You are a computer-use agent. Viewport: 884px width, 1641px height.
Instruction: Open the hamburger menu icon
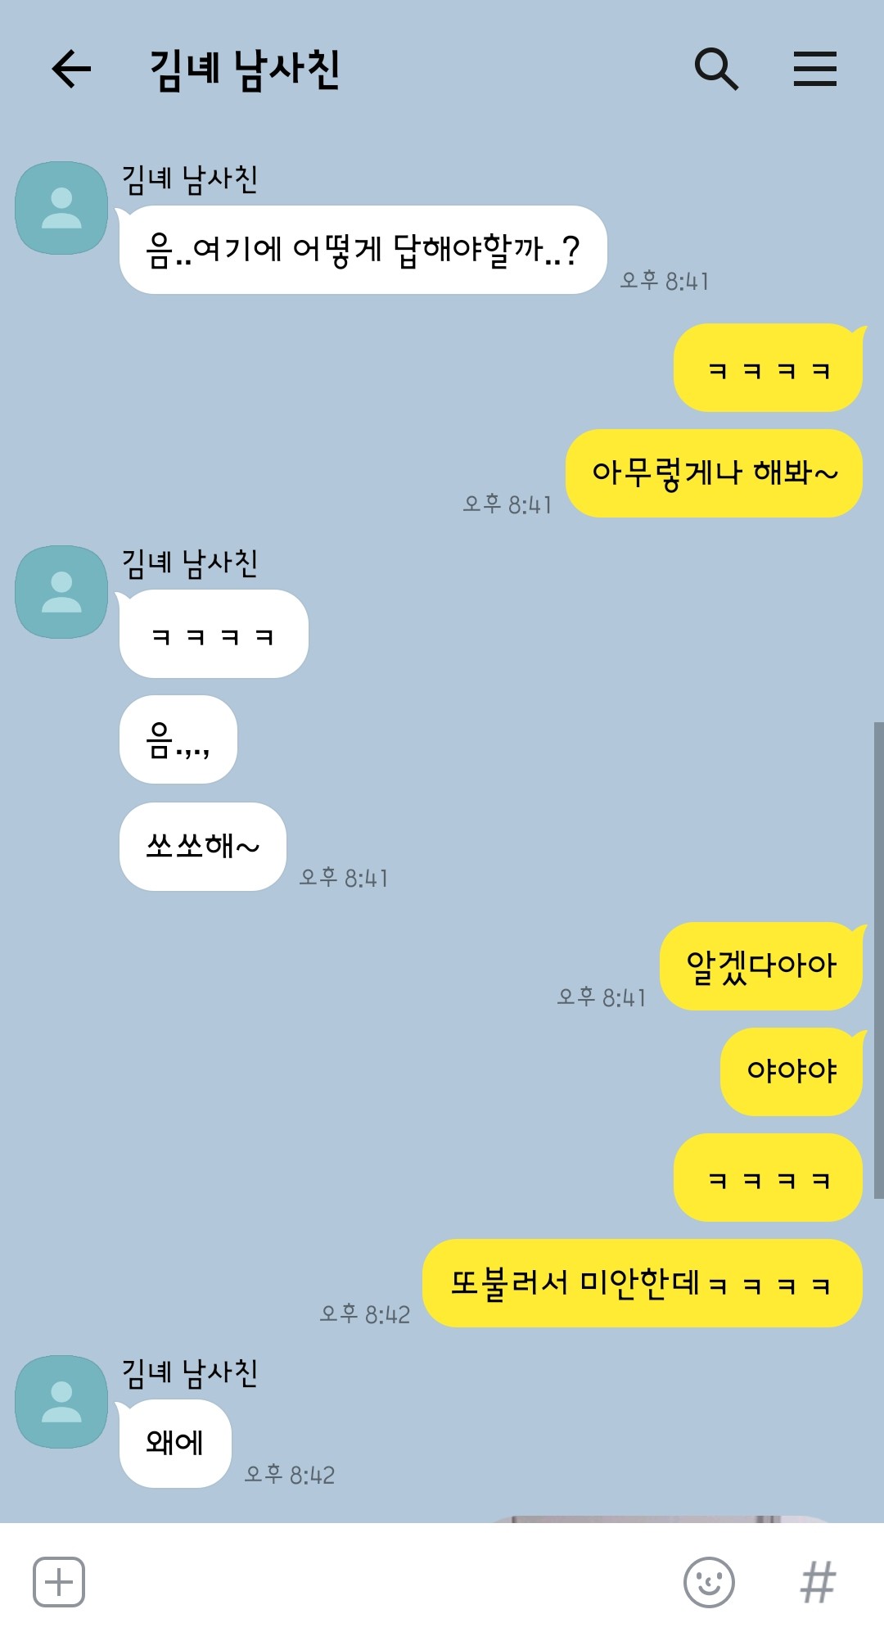(815, 68)
